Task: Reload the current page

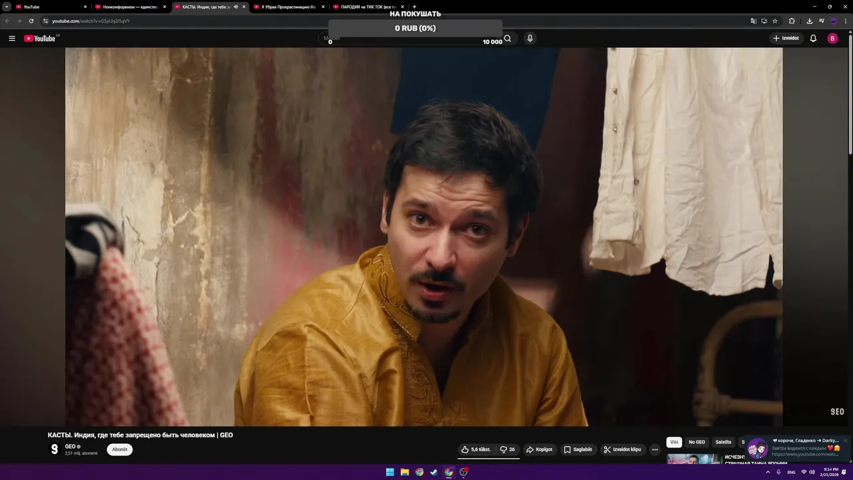Action: [31, 21]
